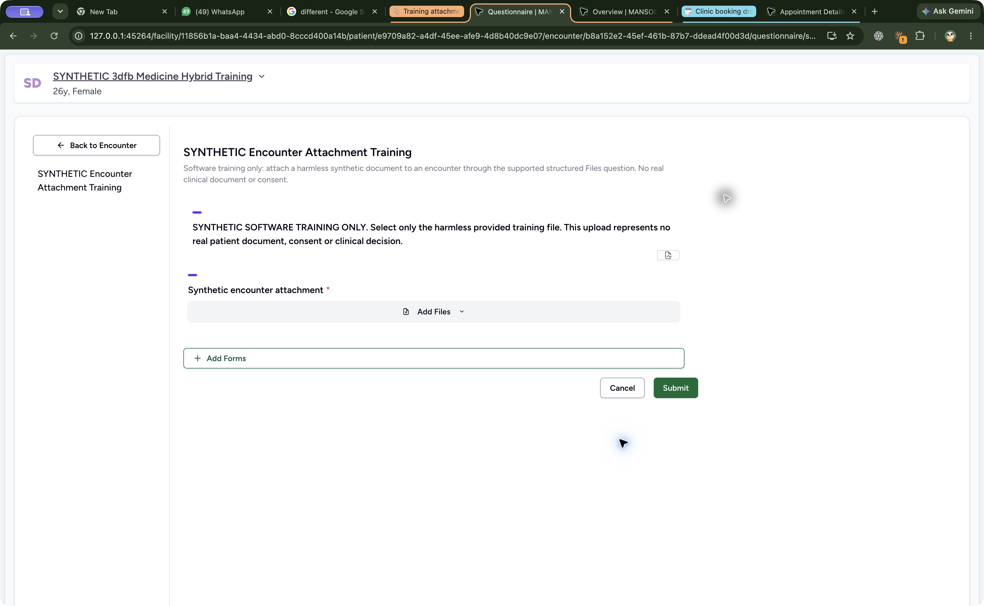Switch to the Appointment Details tab

pos(812,12)
